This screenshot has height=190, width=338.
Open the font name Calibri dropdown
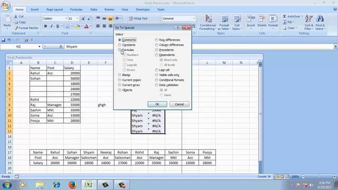66,18
